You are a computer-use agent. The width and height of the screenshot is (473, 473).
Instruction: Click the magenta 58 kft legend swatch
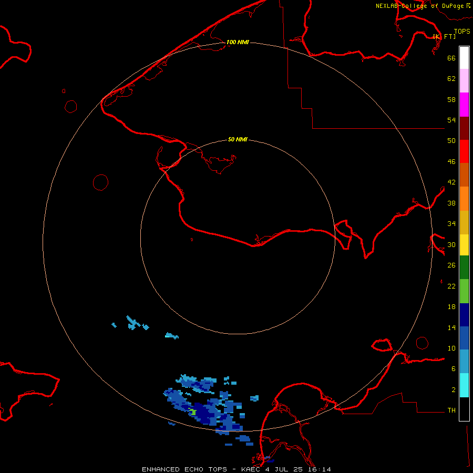[464, 105]
